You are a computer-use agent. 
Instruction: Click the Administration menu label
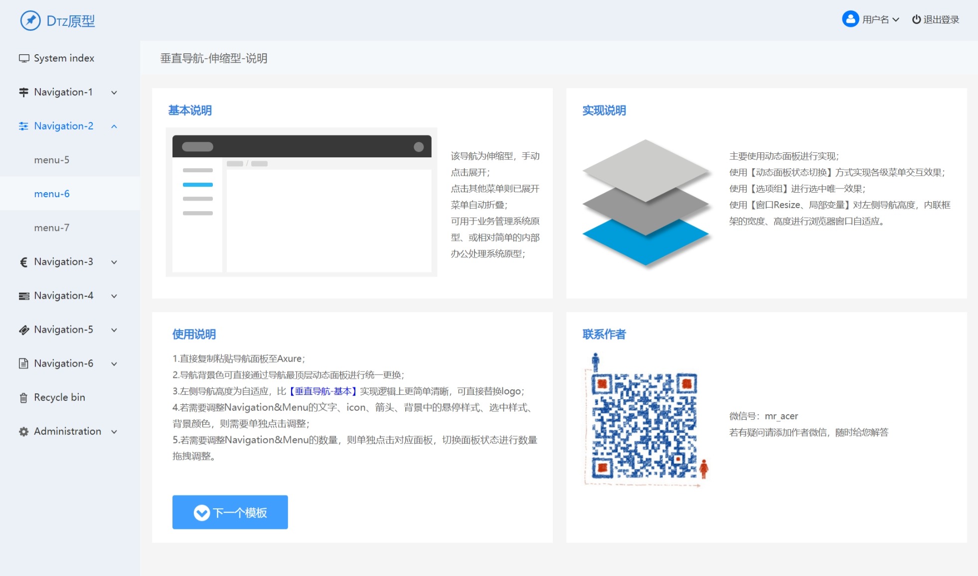(67, 431)
